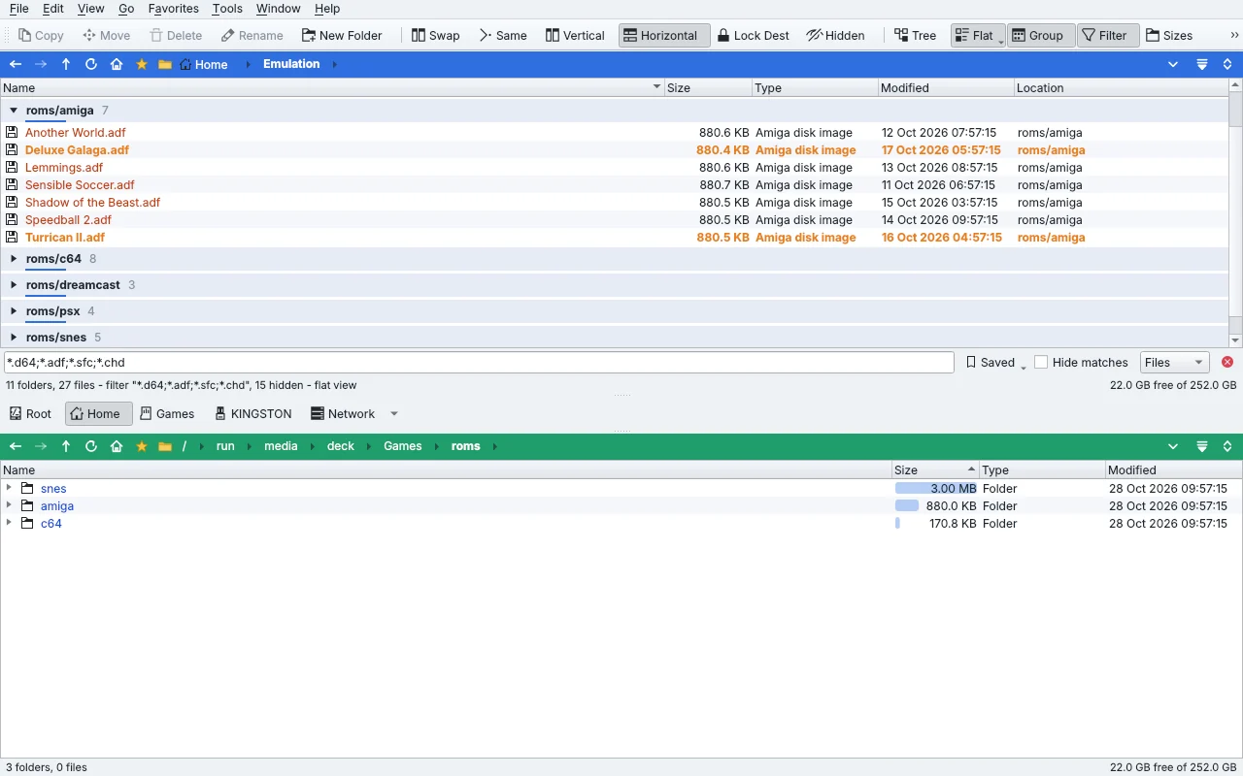
Task: Swap the two panes
Action: (x=435, y=36)
